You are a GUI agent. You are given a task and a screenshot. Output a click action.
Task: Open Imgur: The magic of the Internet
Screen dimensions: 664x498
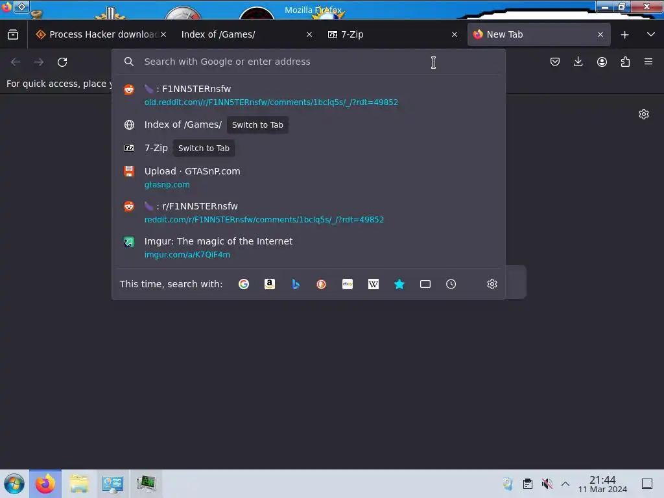308,248
